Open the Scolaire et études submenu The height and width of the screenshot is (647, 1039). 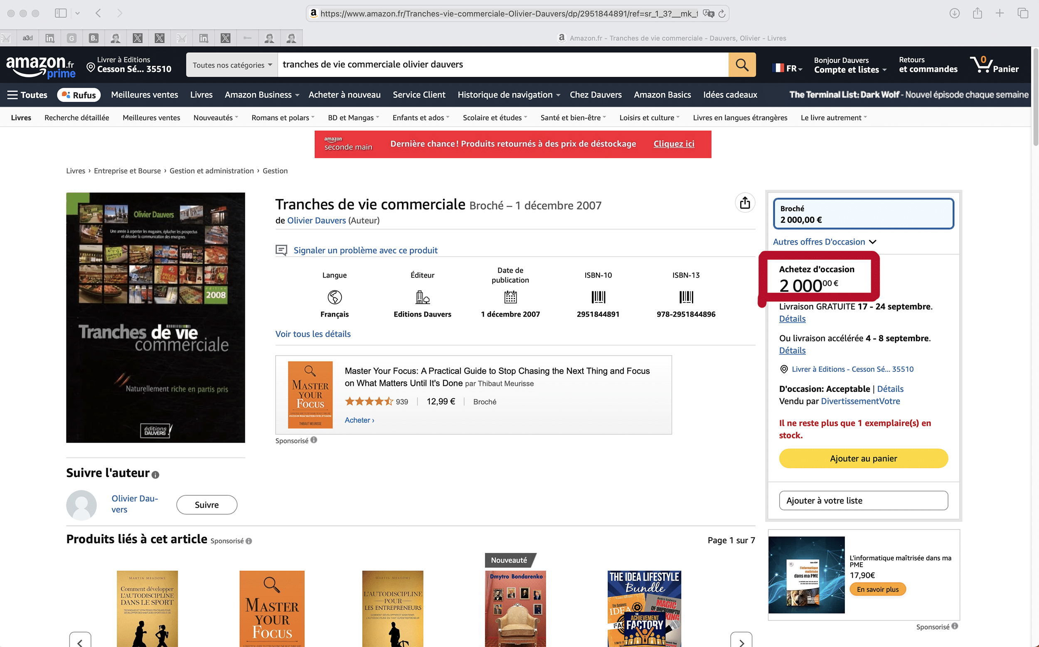point(495,118)
